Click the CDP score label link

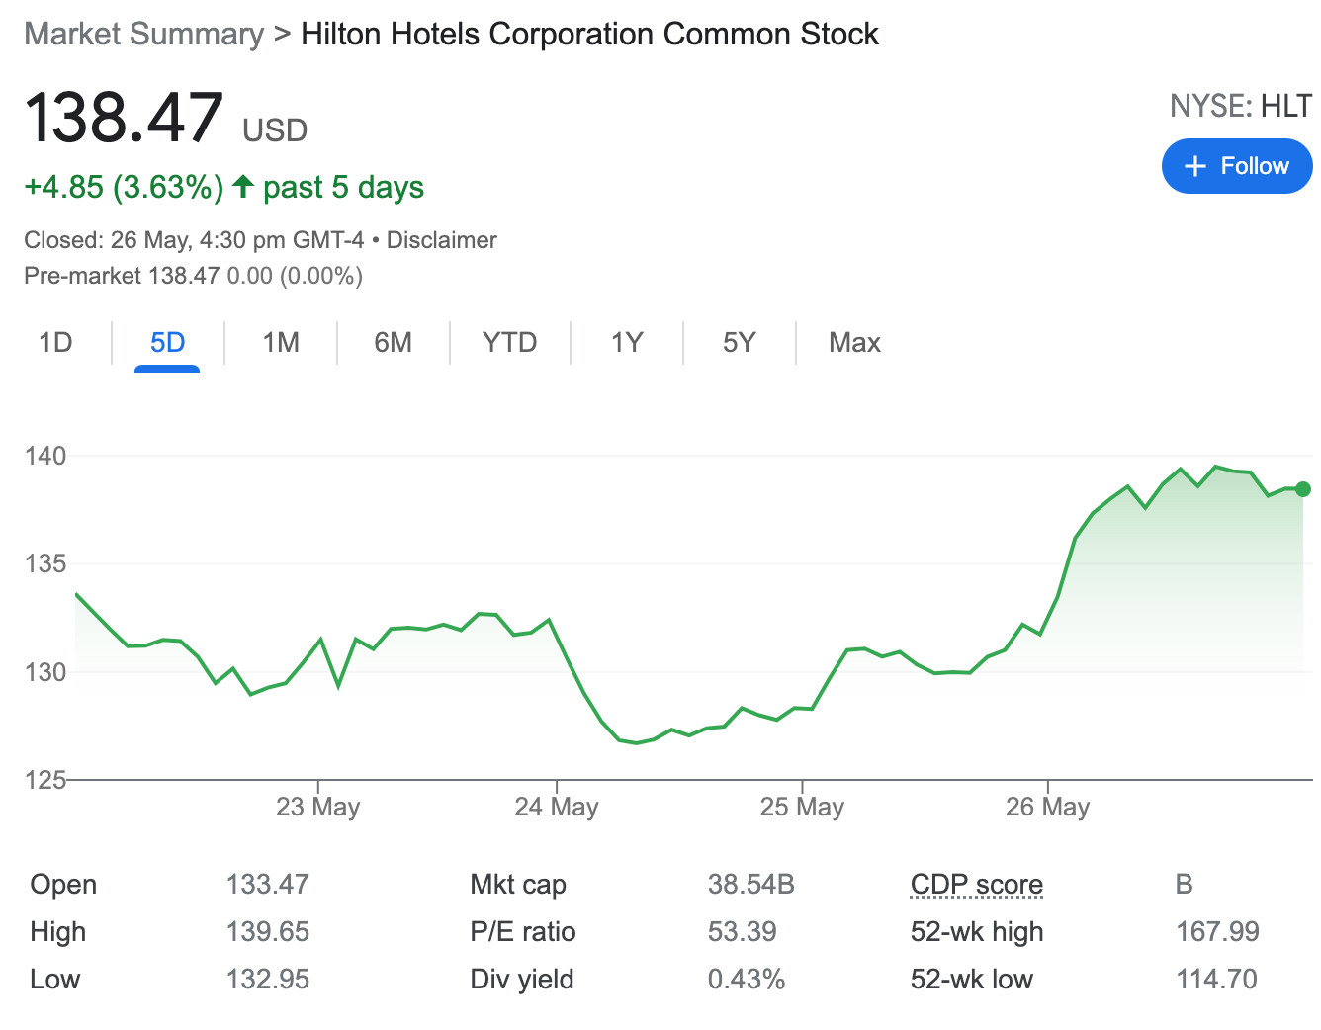977,884
